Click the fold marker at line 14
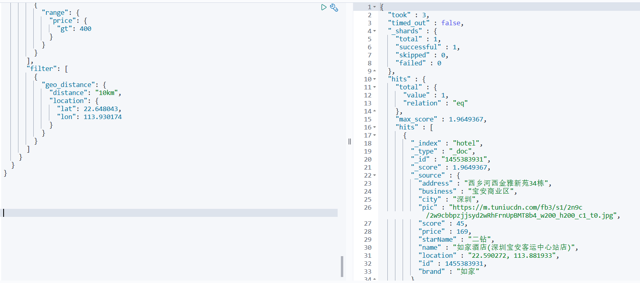The image size is (640, 283). point(375,111)
